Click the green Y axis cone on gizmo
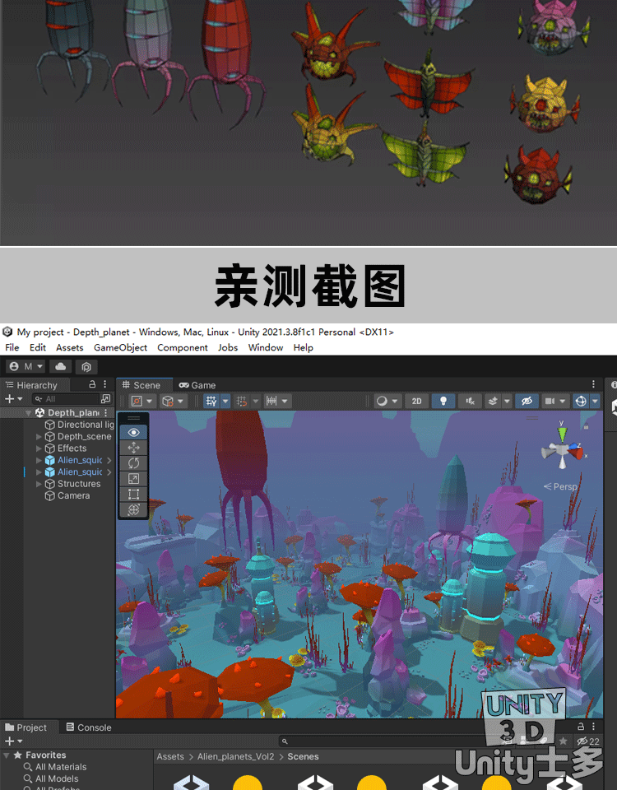 tap(562, 434)
